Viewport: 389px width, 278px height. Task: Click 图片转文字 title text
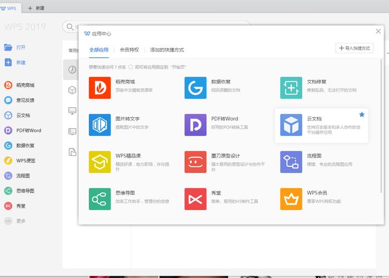[127, 118]
